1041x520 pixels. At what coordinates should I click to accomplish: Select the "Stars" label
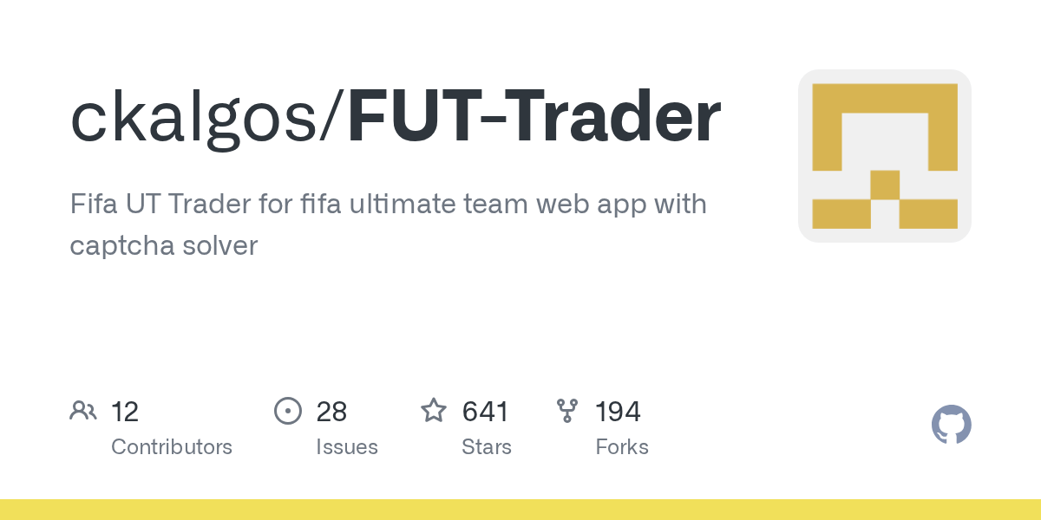pos(487,447)
